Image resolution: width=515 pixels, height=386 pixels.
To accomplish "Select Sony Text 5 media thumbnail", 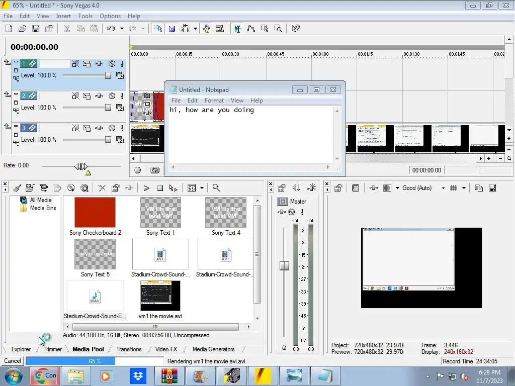I will (x=95, y=254).
